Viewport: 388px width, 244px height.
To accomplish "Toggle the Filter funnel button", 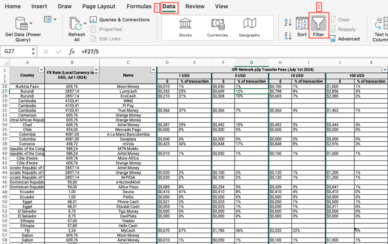I will point(318,26).
